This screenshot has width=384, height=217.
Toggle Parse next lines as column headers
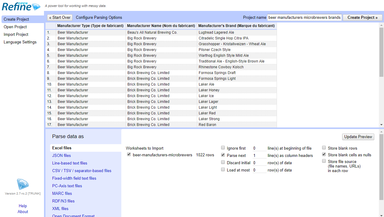tap(223, 155)
